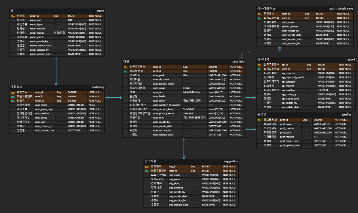Select the primary key icon of user_id in user_info table

point(125,67)
